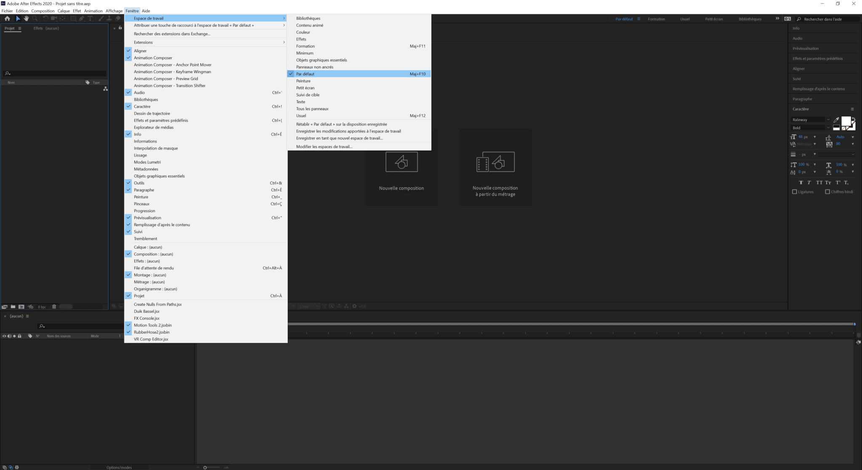Select the Hand tool

pos(26,19)
